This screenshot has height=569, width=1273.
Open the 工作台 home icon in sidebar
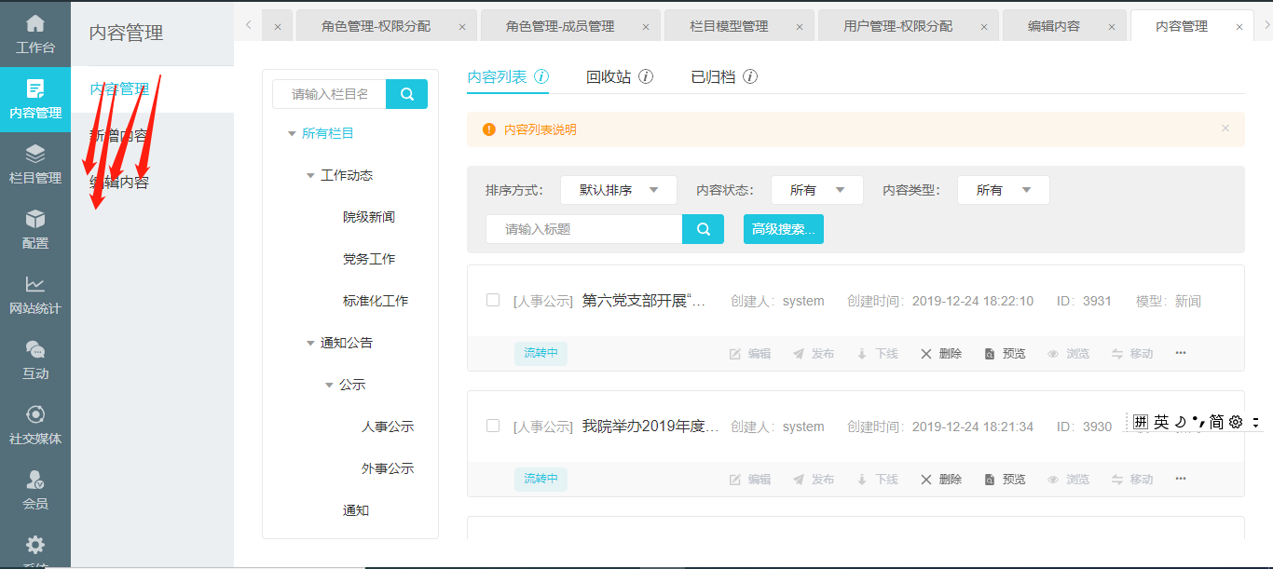tap(34, 24)
